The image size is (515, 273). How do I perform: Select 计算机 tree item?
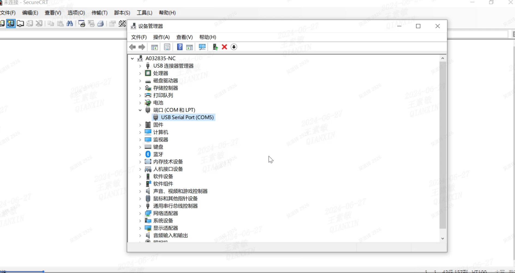(161, 132)
